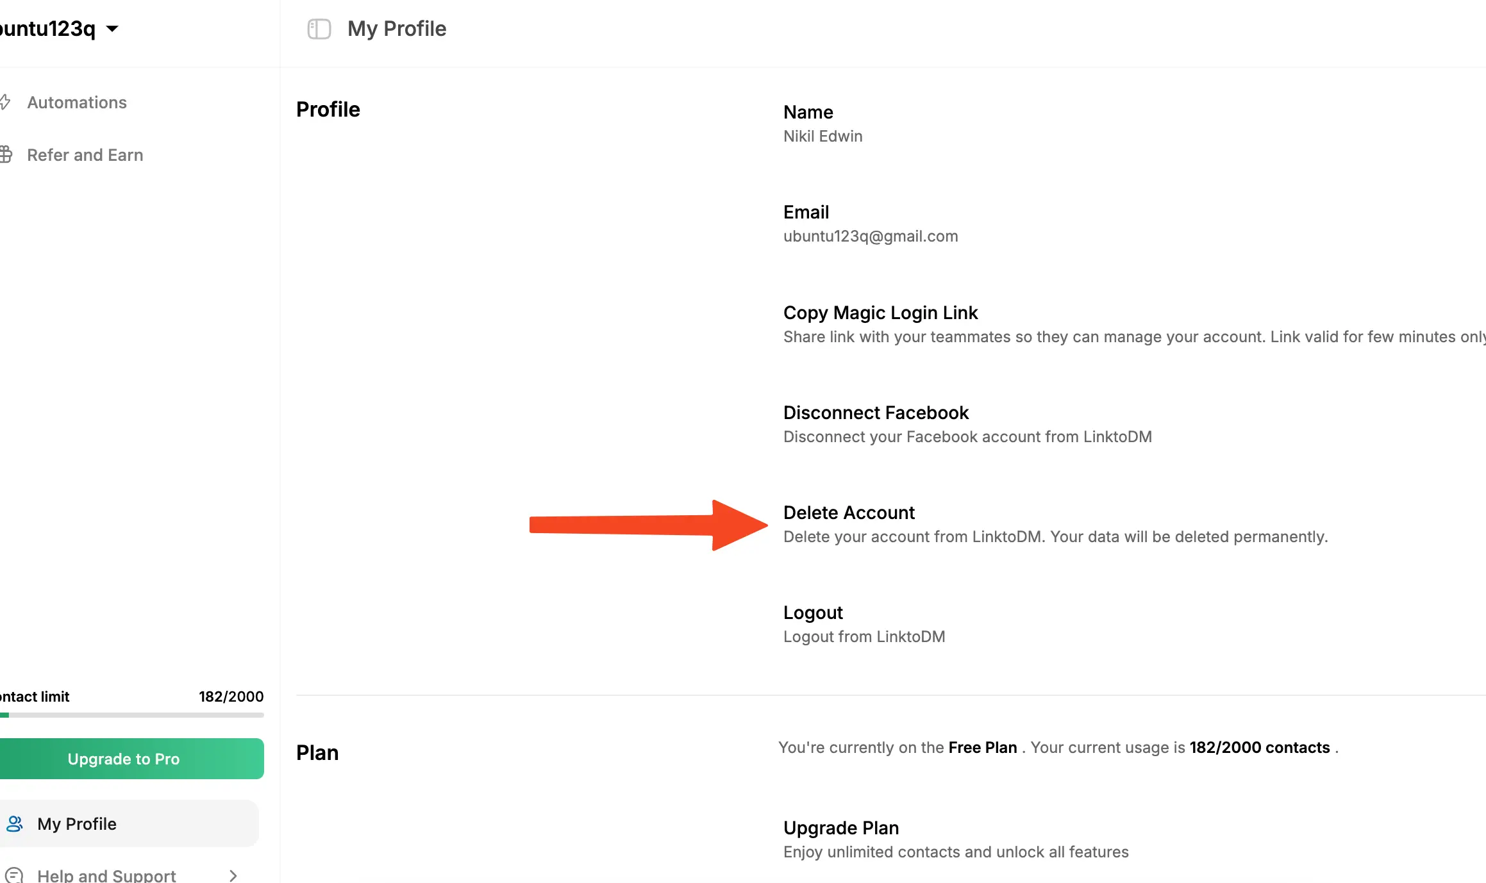The width and height of the screenshot is (1486, 883).
Task: Click the panel toggle icon beside My Profile header
Action: 319,29
